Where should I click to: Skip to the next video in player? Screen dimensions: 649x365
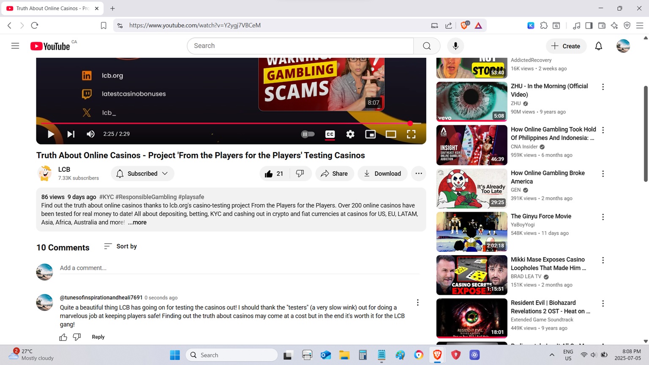click(x=71, y=134)
